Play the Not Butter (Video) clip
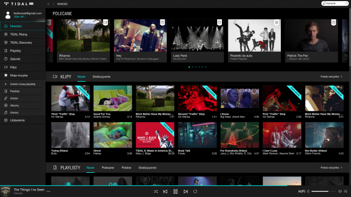This screenshot has height=197, width=351. 324,135
